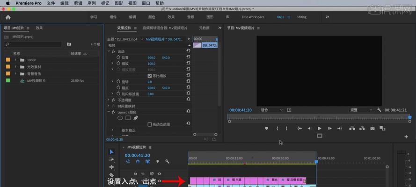Viewport: 416px width, 187px height.
Task: Select the Ripple Edit tool
Action: [x=111, y=167]
